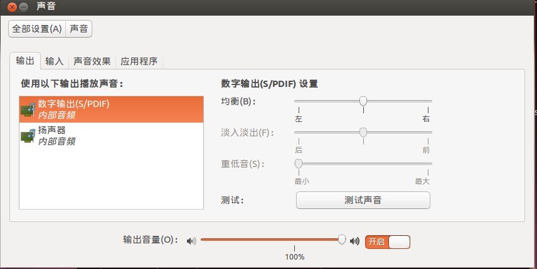The width and height of the screenshot is (537, 269).
Task: Click the low volume speaker icon
Action: click(x=191, y=241)
